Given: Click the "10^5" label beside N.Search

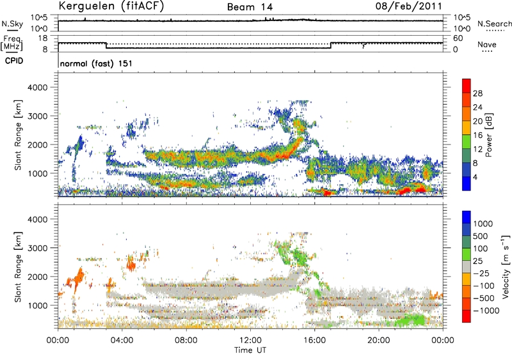Looking at the screenshot, I should pos(462,17).
